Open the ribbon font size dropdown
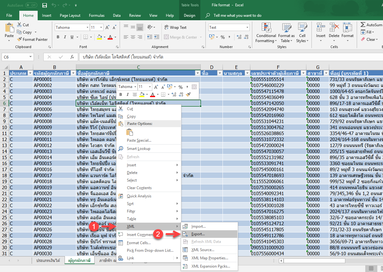The image size is (383, 272). (102, 28)
